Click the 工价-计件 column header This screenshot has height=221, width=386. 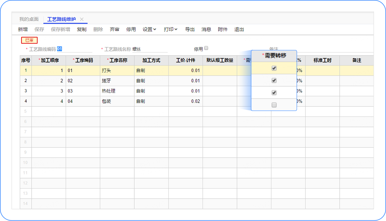(x=186, y=60)
